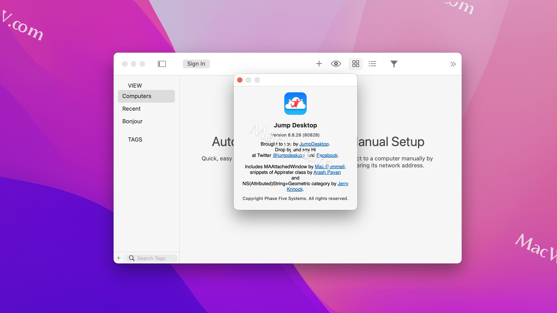557x313 pixels.
Task: Click the overflow menu chevron icon
Action: click(x=453, y=64)
